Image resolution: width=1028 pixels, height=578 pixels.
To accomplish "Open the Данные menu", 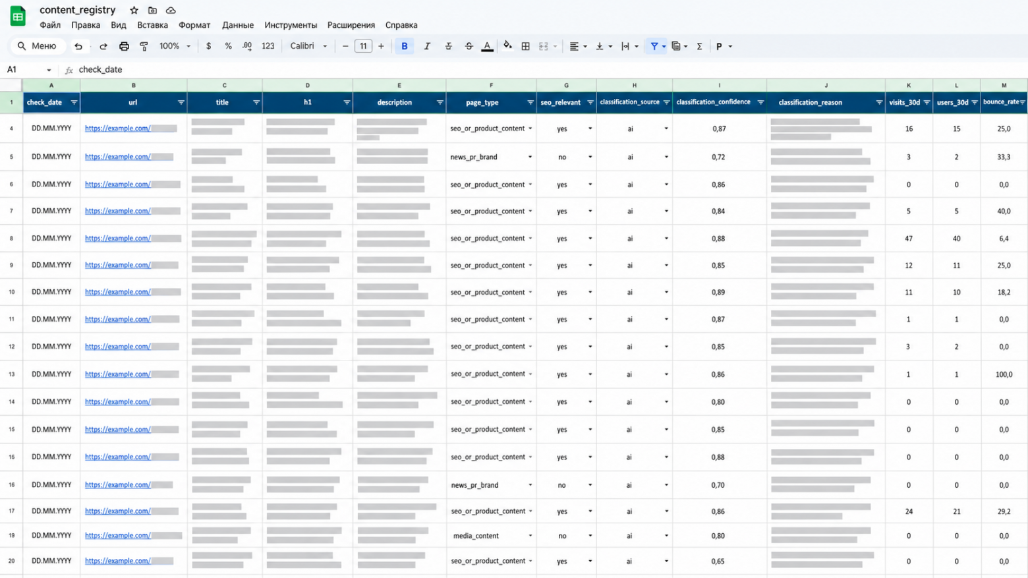I will (238, 25).
